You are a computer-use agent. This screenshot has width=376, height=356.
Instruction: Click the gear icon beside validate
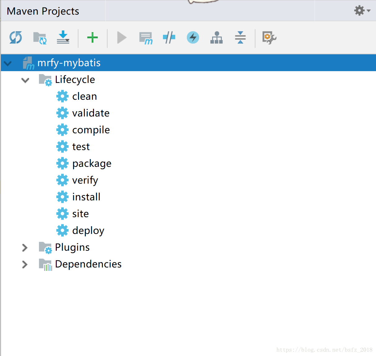pos(62,113)
